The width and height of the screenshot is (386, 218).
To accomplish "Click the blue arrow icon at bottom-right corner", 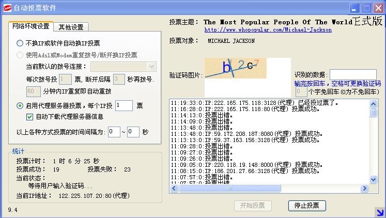I will (x=380, y=212).
